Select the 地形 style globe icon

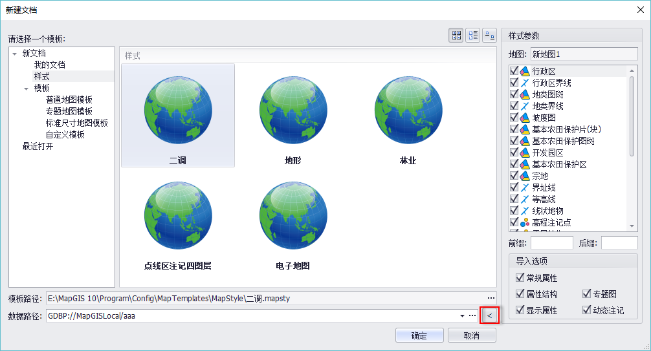click(293, 111)
